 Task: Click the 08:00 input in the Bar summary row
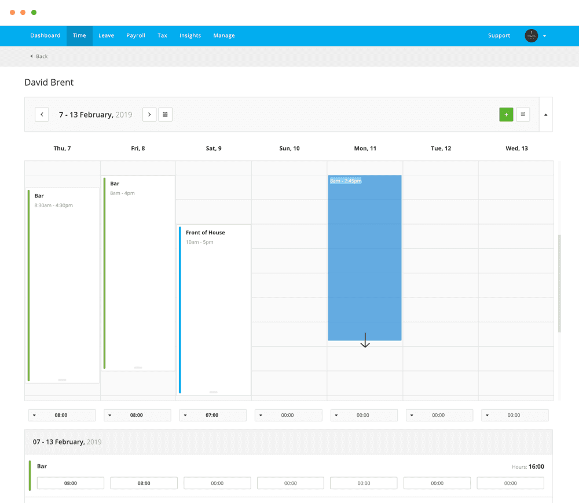point(71,483)
